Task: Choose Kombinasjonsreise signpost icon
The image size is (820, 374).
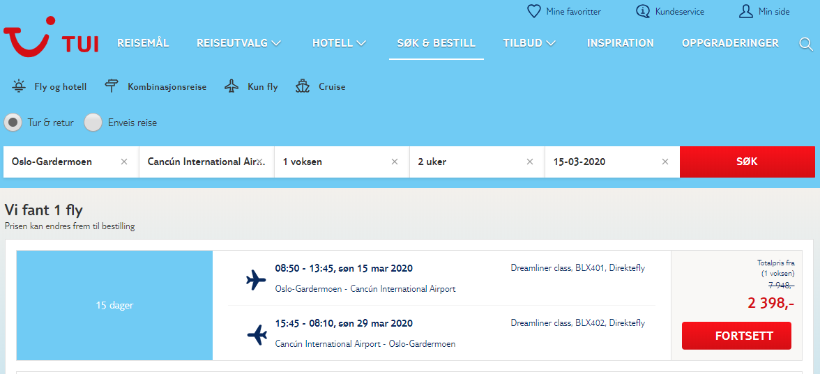Action: pyautogui.click(x=112, y=86)
